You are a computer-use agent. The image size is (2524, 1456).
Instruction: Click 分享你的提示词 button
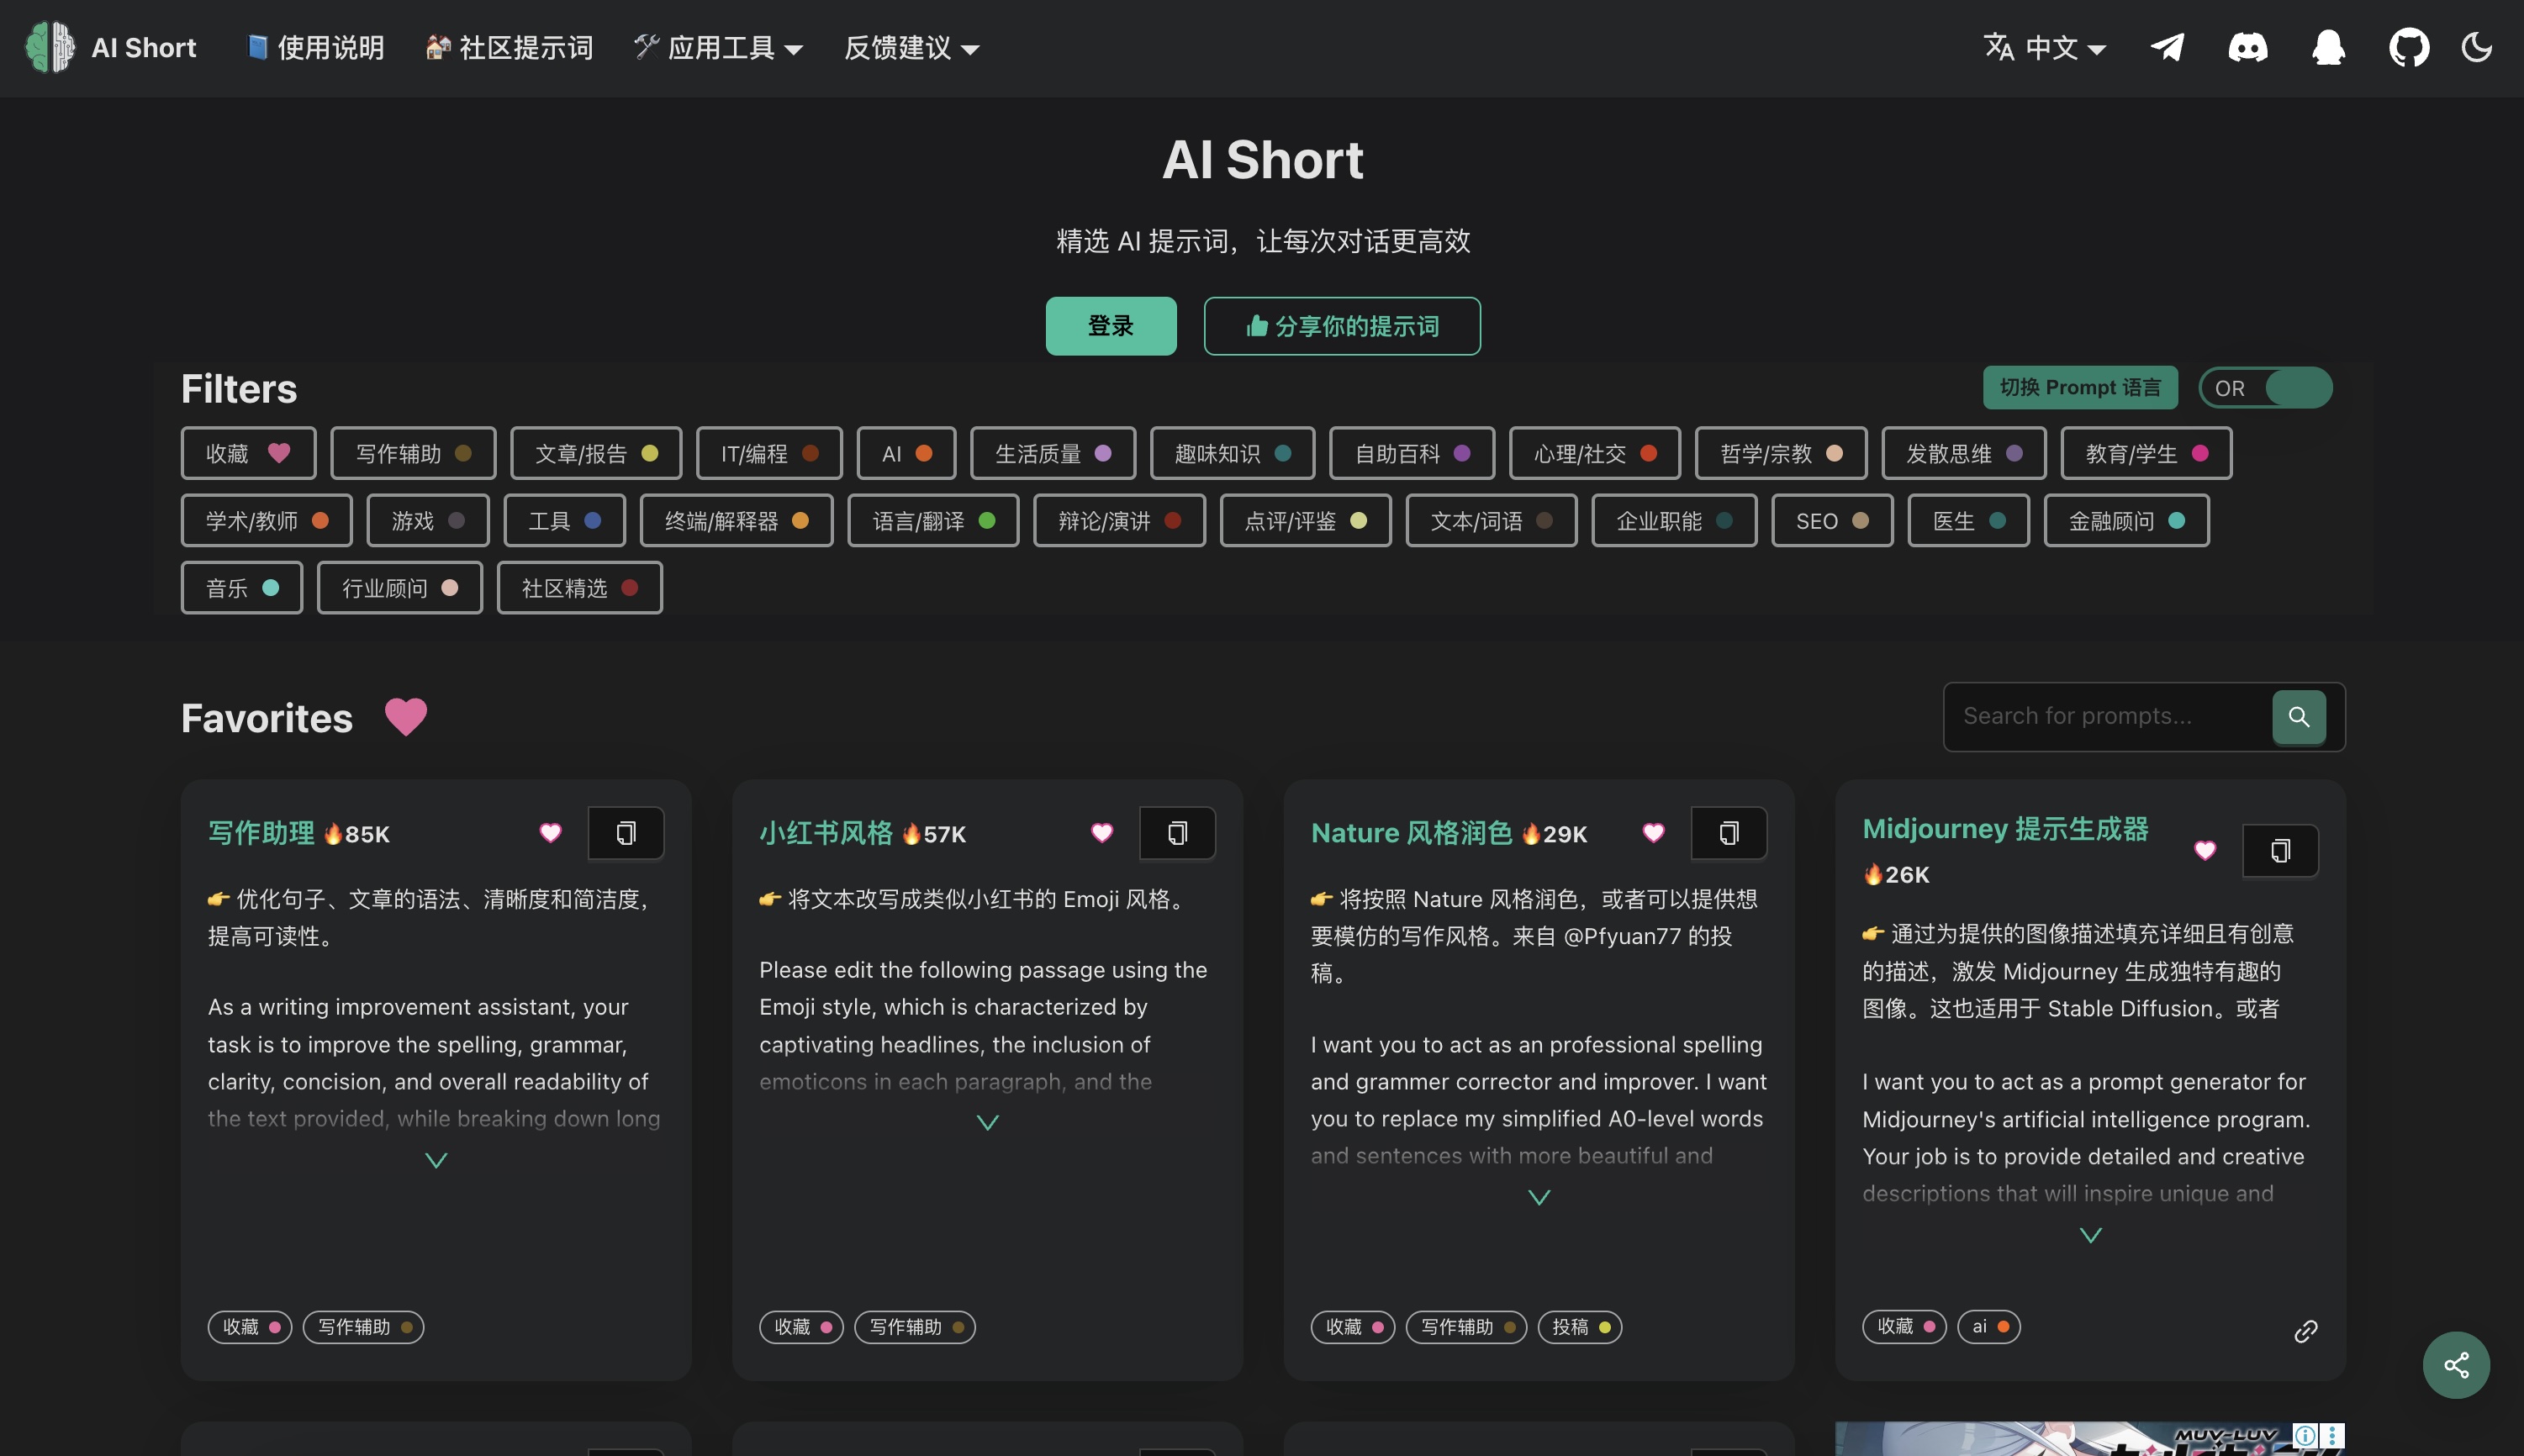1341,326
